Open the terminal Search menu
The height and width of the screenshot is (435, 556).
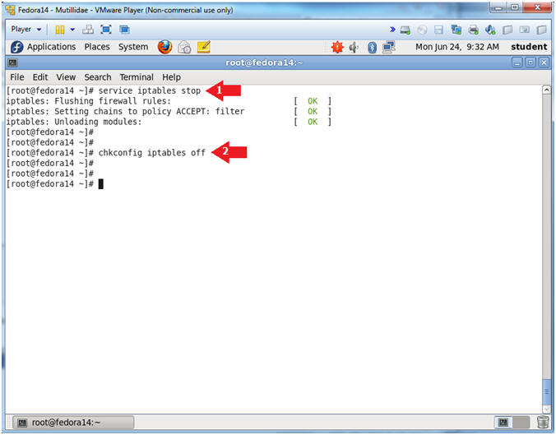click(98, 77)
